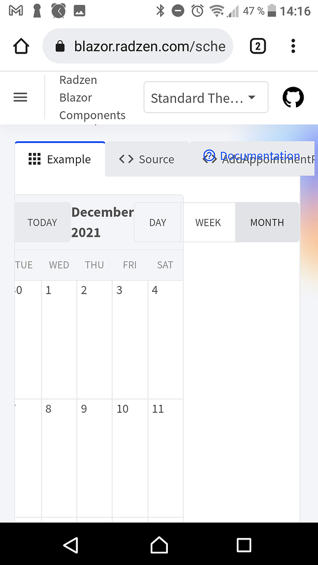The height and width of the screenshot is (565, 318).
Task: Tap the home icon in Chrome
Action: click(21, 46)
